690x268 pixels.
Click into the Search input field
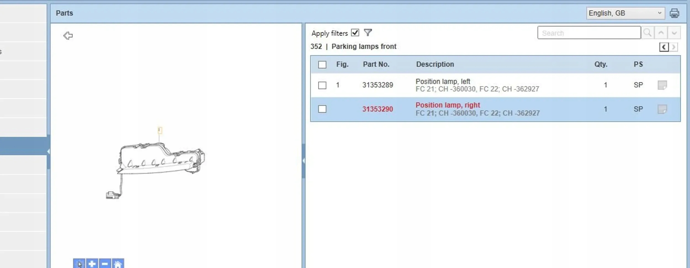coord(589,33)
